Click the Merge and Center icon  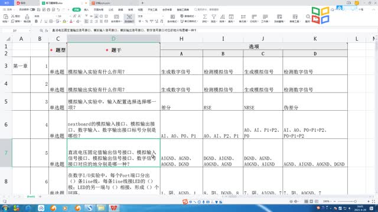116,16
